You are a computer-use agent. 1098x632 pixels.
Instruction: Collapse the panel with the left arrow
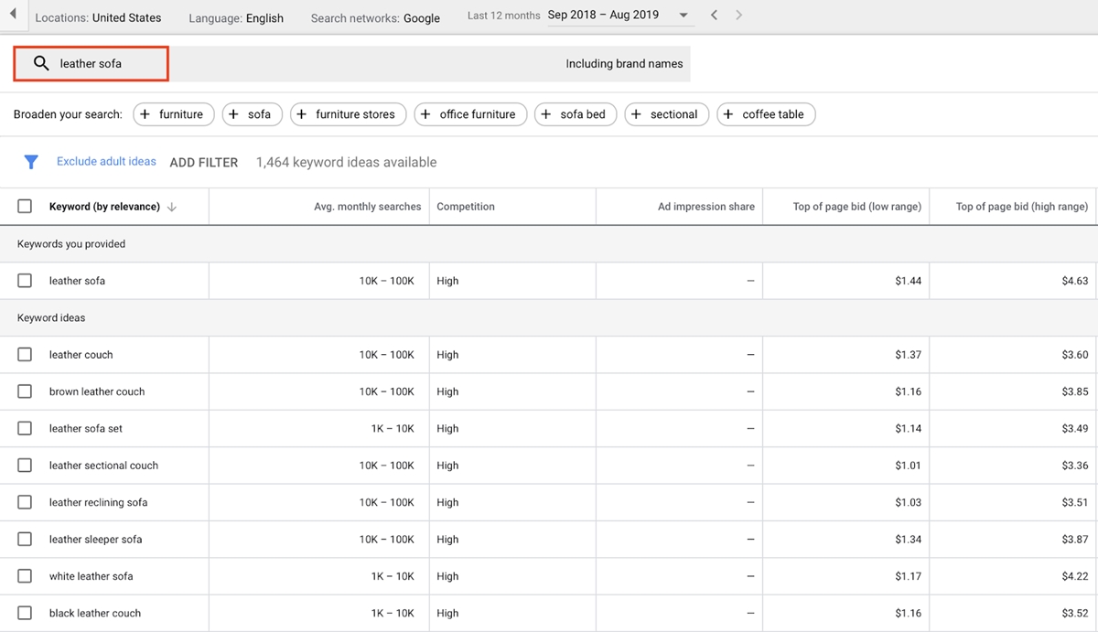pos(14,16)
